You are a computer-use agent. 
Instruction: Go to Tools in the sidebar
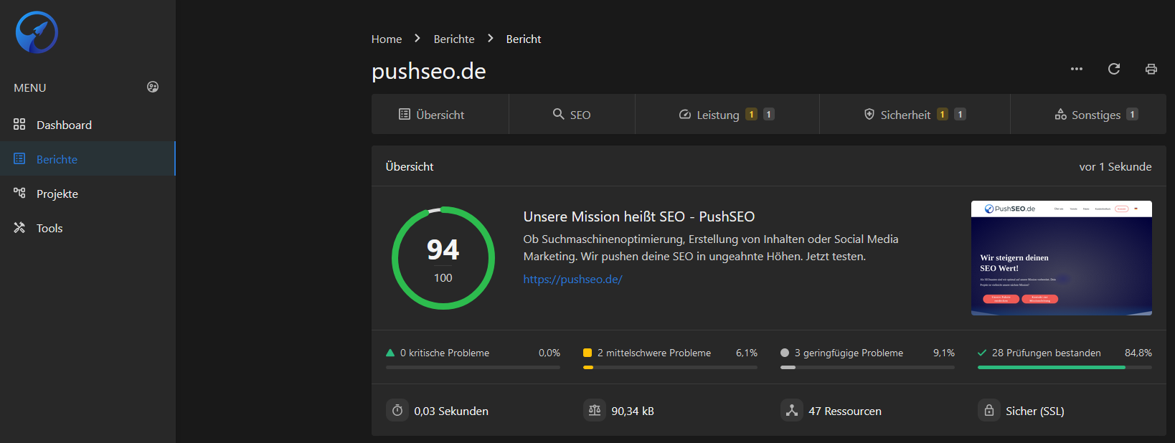(88, 228)
